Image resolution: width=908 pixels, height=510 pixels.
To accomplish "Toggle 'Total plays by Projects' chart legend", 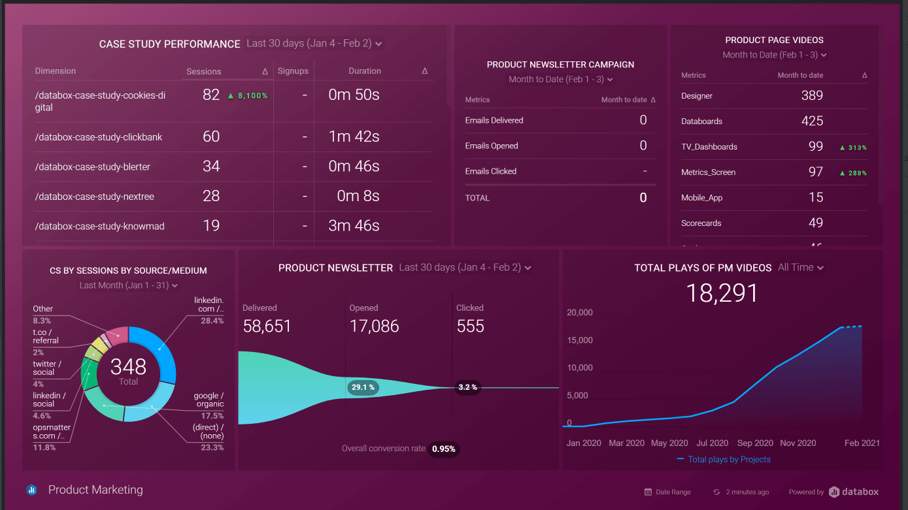I will (x=724, y=459).
